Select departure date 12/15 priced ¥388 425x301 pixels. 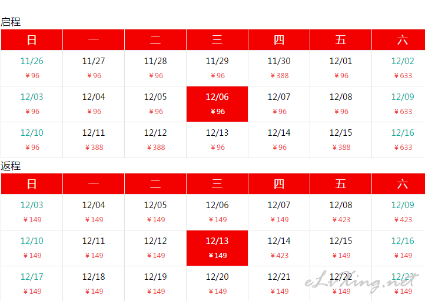[x=341, y=140]
